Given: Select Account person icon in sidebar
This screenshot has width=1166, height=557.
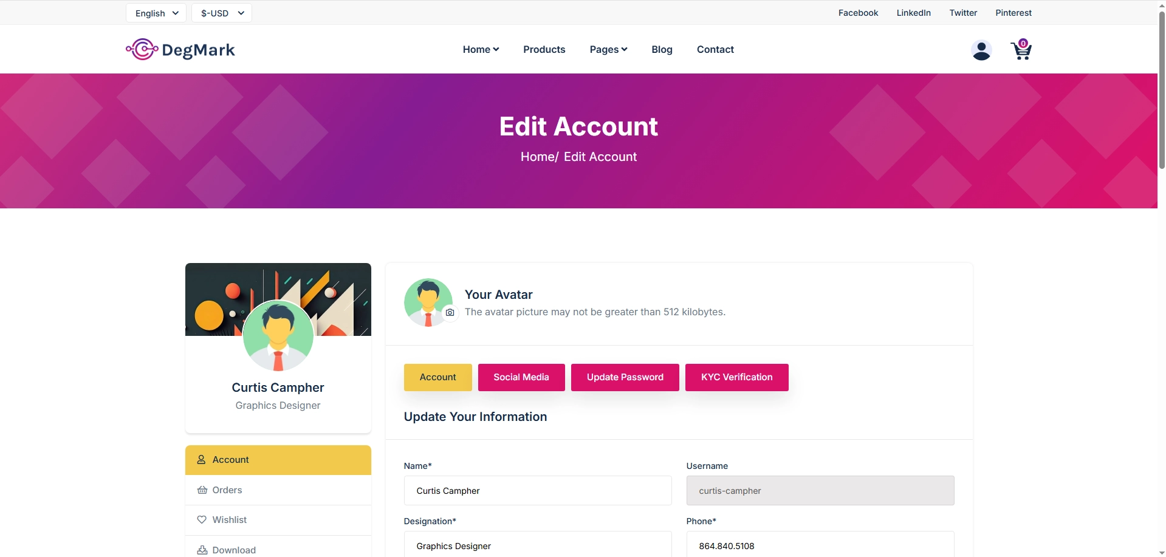Looking at the screenshot, I should point(201,460).
